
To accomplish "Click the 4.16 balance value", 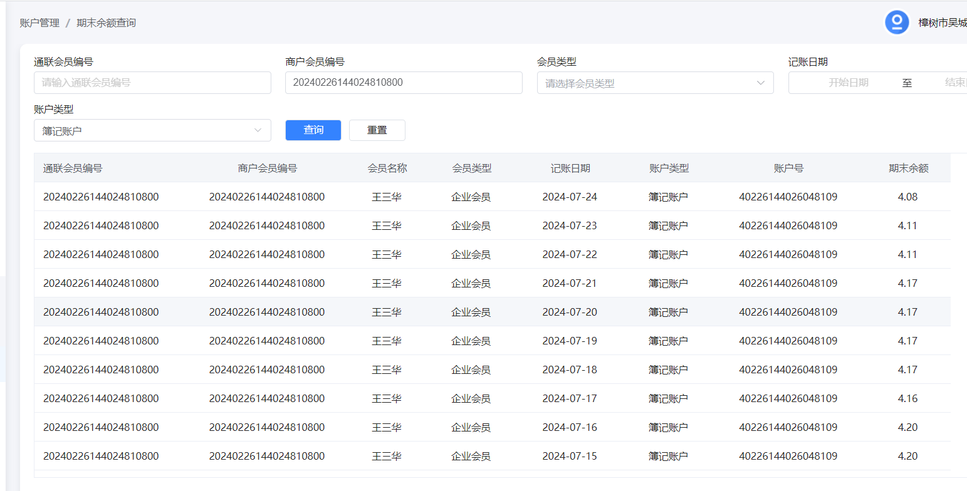I will (x=907, y=398).
